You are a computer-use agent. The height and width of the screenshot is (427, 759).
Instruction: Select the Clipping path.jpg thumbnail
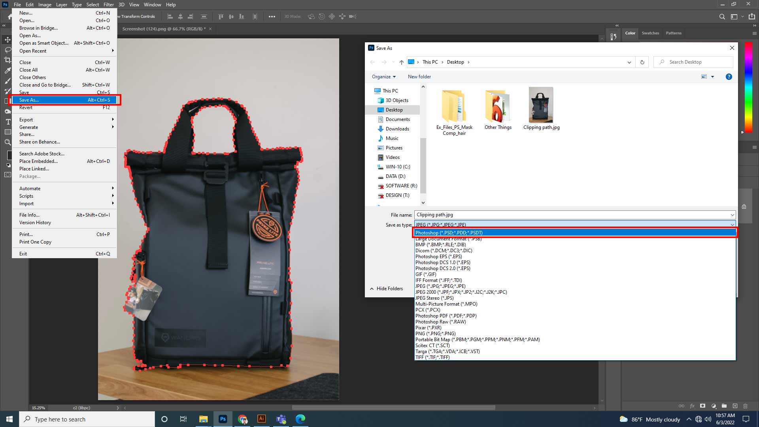click(541, 105)
